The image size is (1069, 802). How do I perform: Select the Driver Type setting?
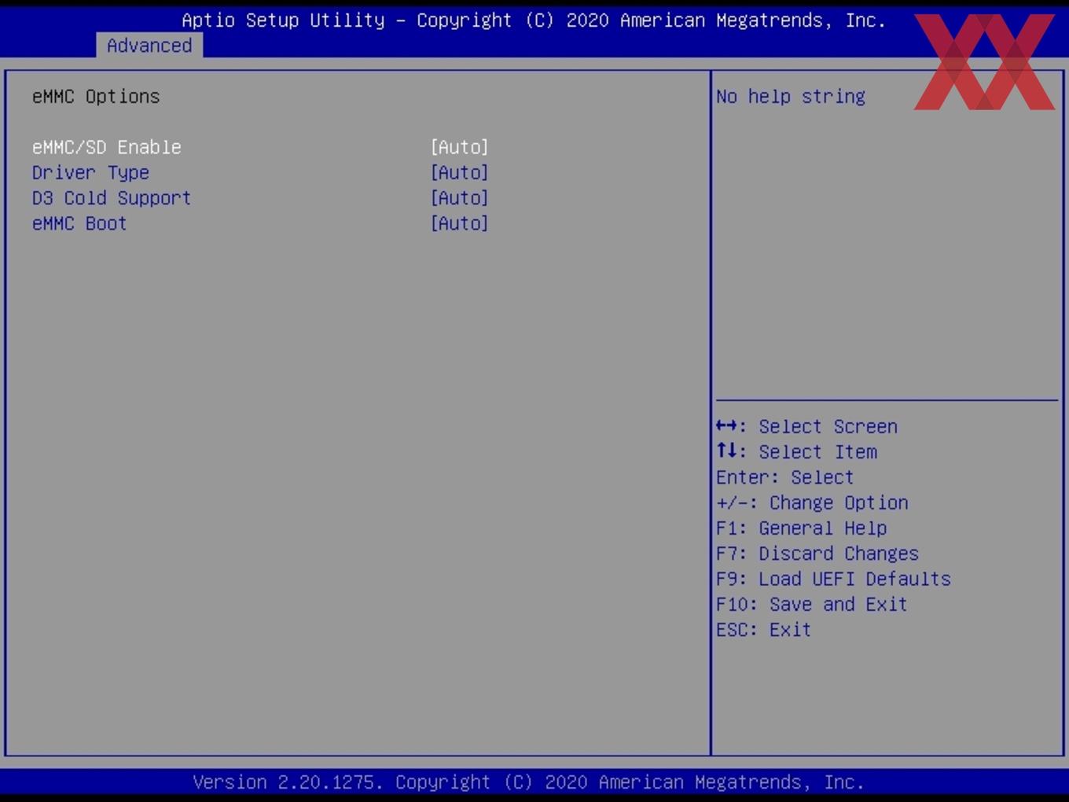point(90,173)
